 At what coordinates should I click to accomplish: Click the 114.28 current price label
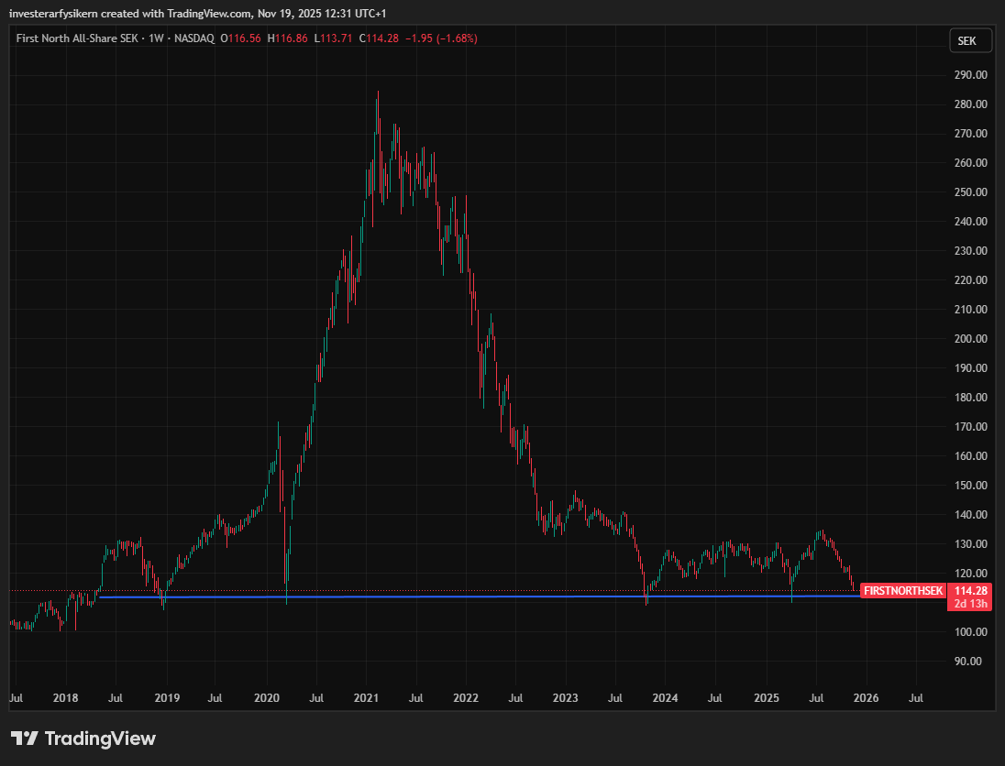(x=970, y=590)
